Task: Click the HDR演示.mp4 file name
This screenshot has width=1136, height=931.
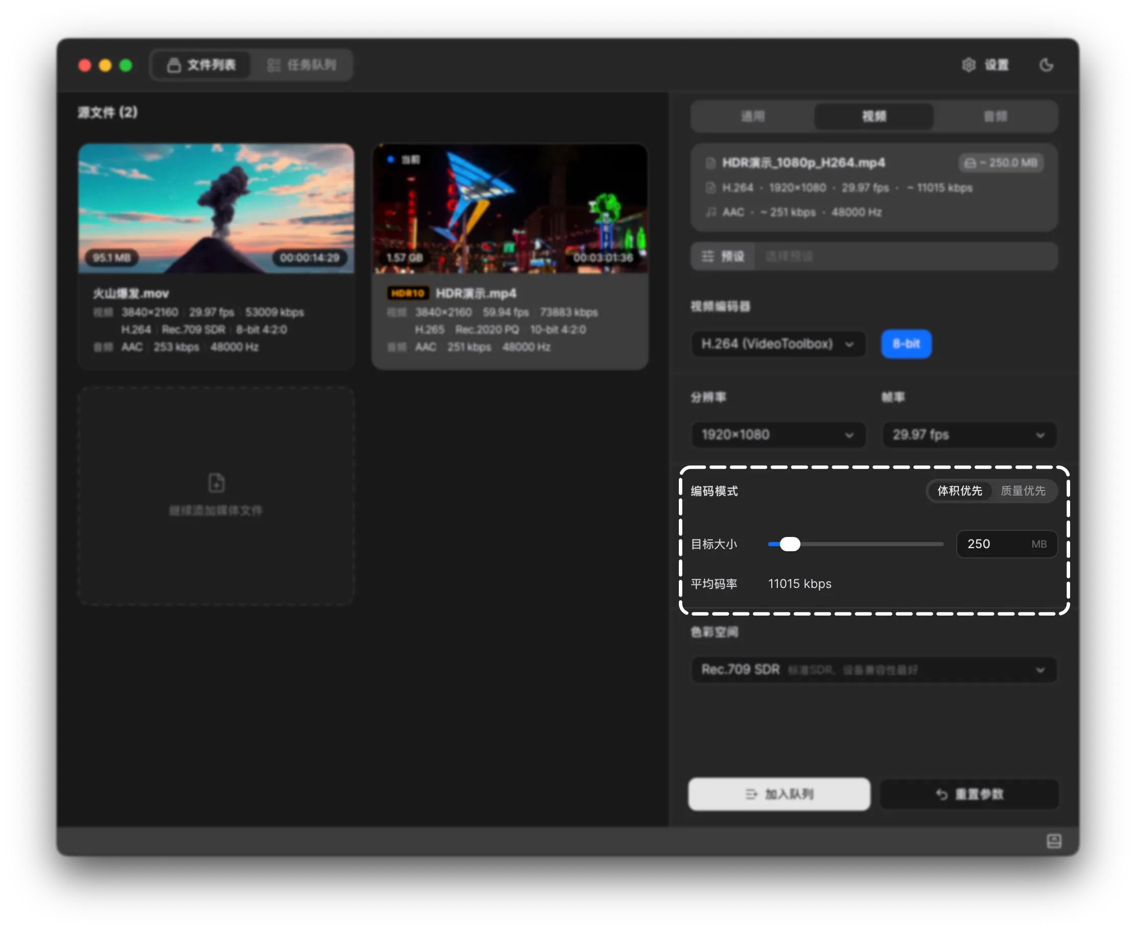Action: [476, 293]
